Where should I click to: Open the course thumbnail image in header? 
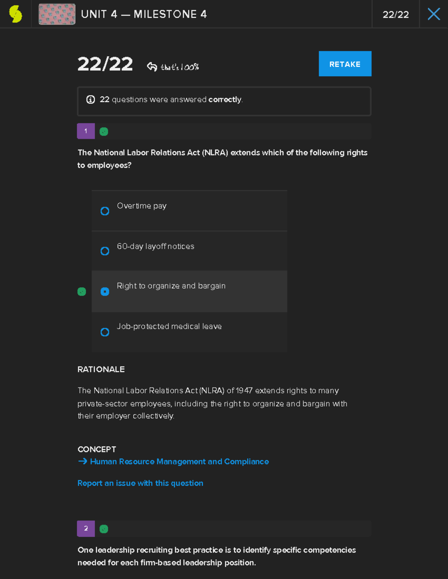(x=57, y=14)
